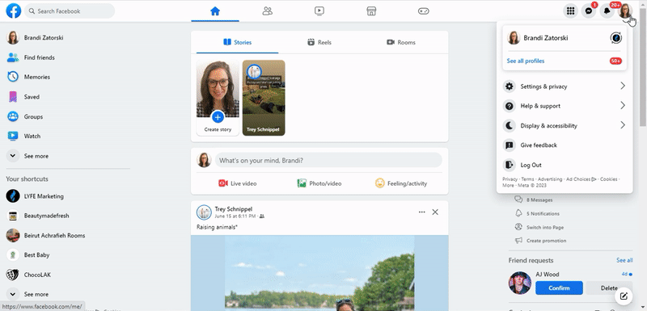
Task: Open the Messenger icon in top bar
Action: point(589,11)
